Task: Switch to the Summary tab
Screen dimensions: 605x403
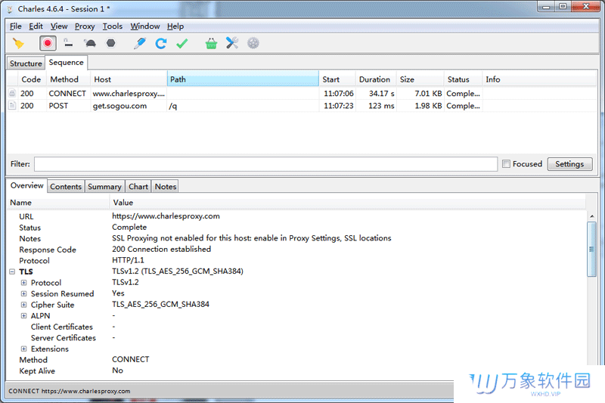Action: point(104,187)
